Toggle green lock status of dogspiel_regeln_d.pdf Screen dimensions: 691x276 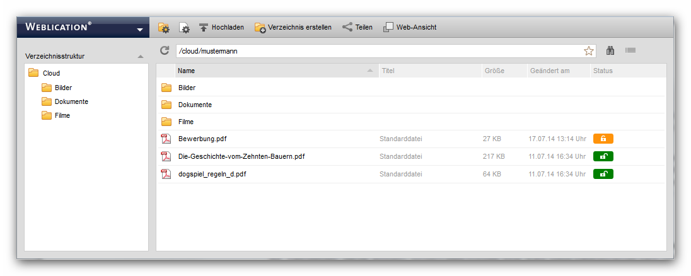click(x=603, y=174)
